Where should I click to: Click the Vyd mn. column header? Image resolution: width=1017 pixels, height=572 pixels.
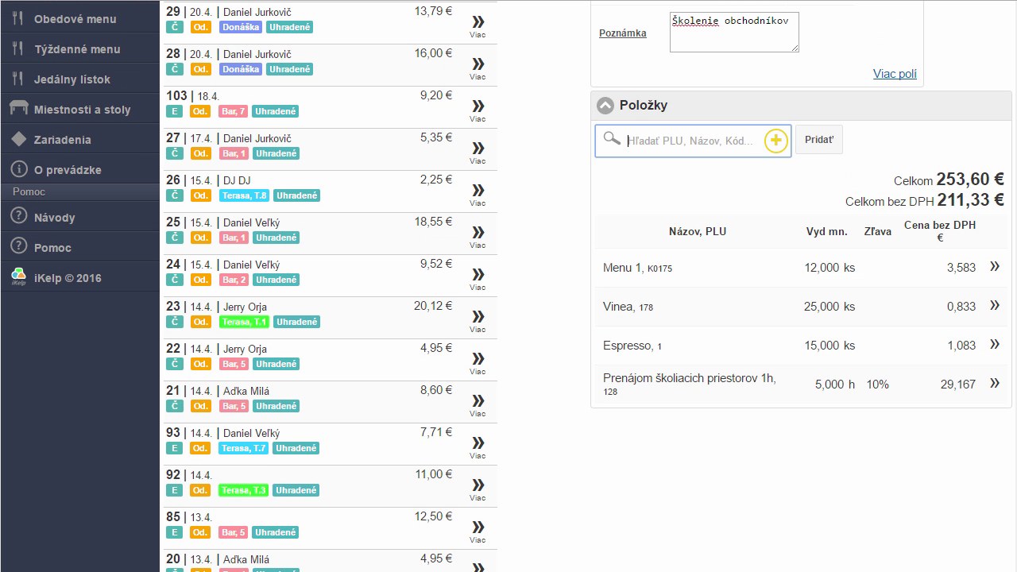[x=826, y=232]
